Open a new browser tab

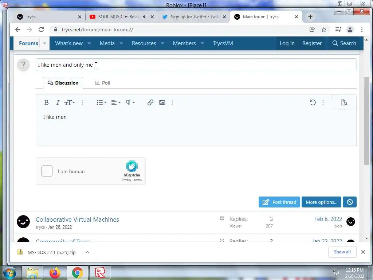click(x=310, y=17)
